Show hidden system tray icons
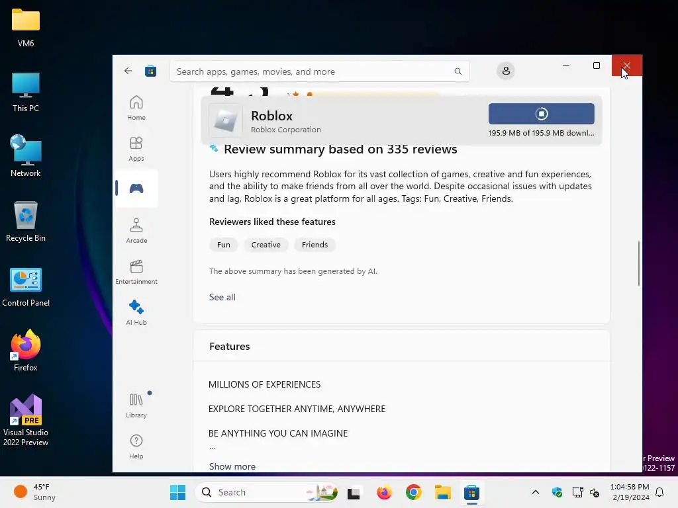 [x=535, y=492]
